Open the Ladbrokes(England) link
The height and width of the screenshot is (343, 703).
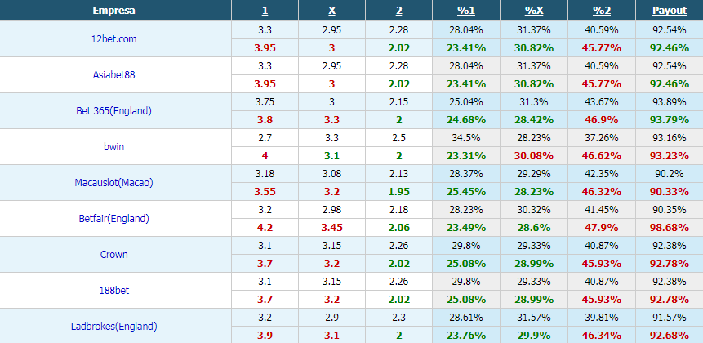pos(113,326)
